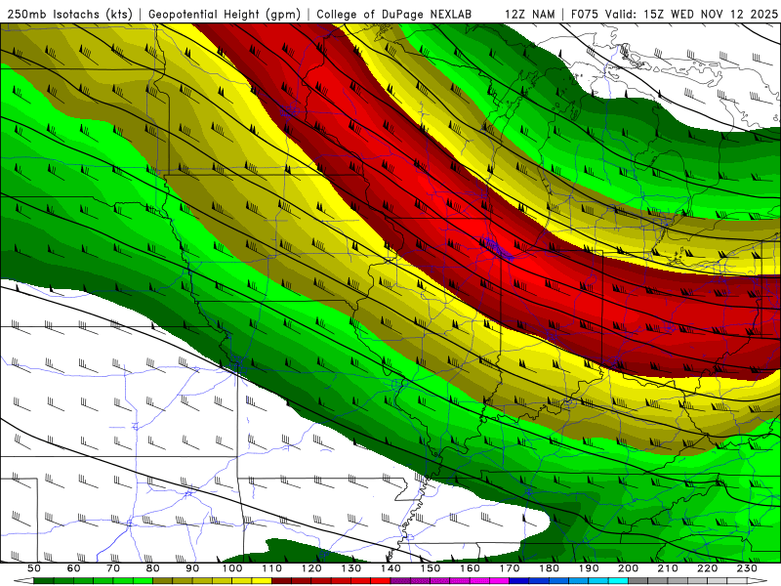Screen dimensions: 781x586
Task: Click the 200 label on the color scale
Action: pyautogui.click(x=628, y=568)
